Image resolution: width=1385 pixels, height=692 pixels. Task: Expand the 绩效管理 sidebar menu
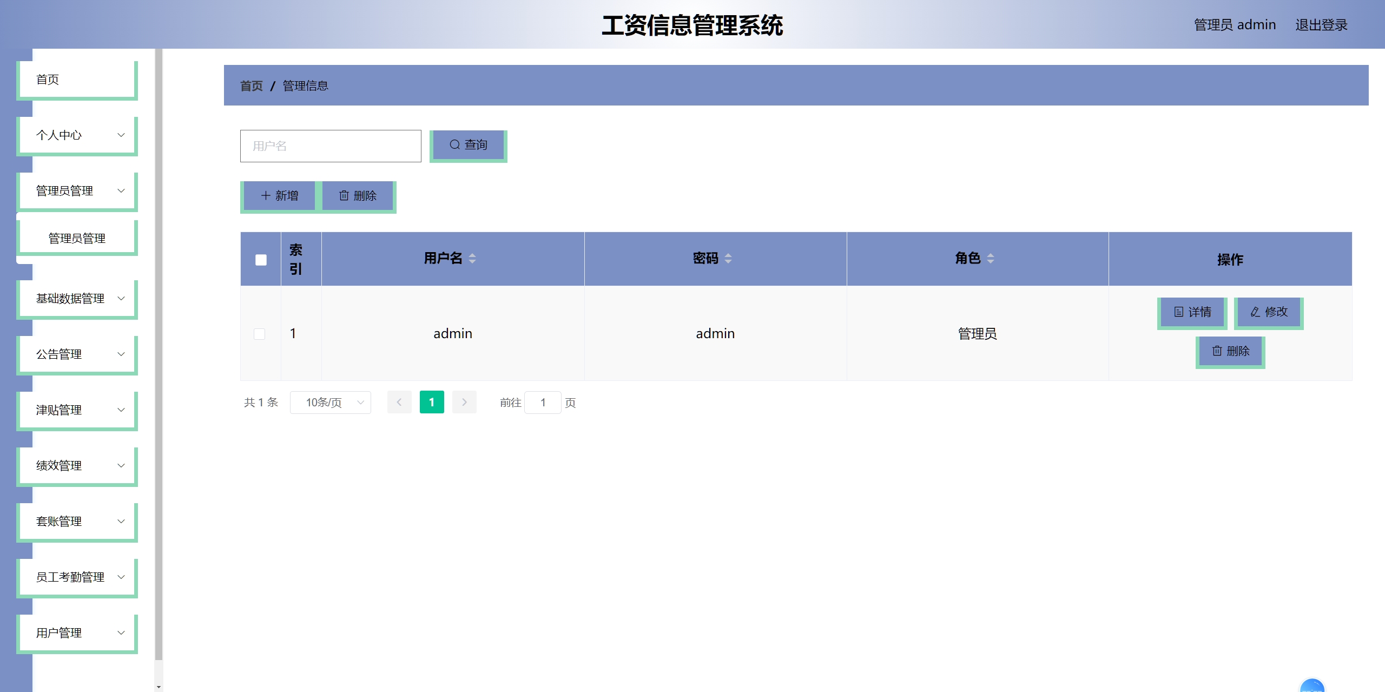pos(77,466)
